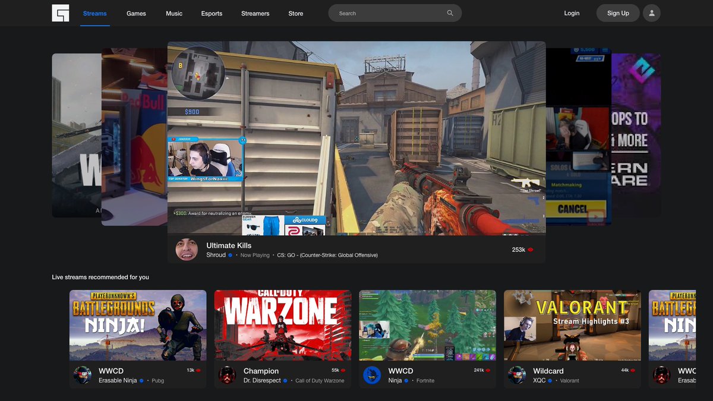Open the Ultimate Kills stream title
713x401 pixels.
pyautogui.click(x=229, y=245)
